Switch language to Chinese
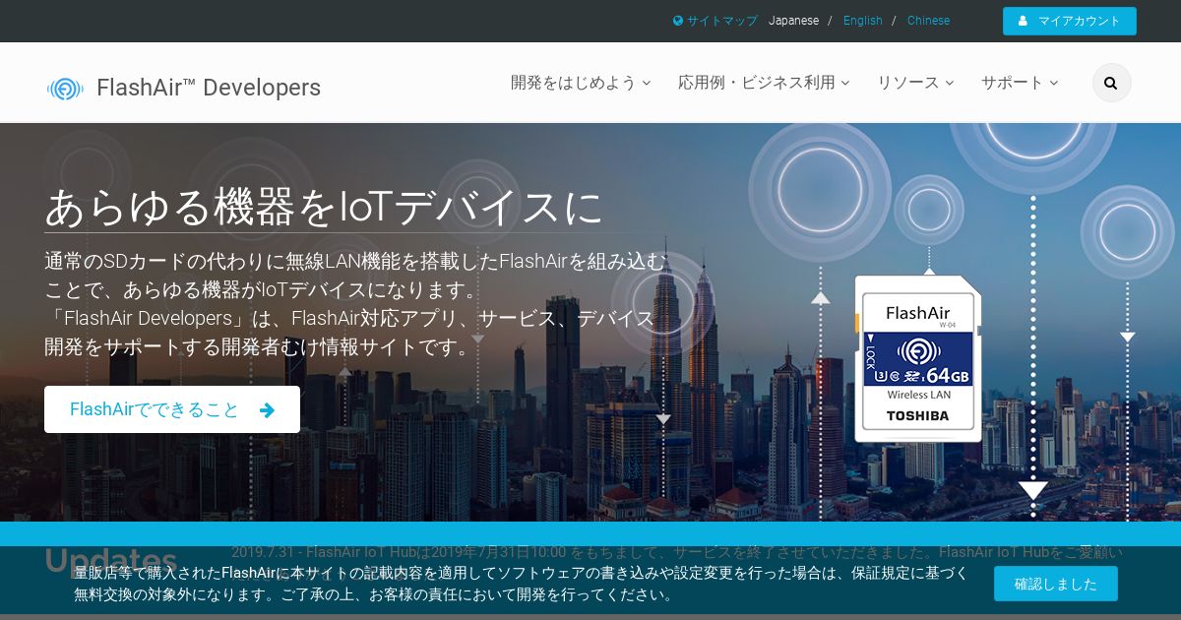 coord(928,21)
